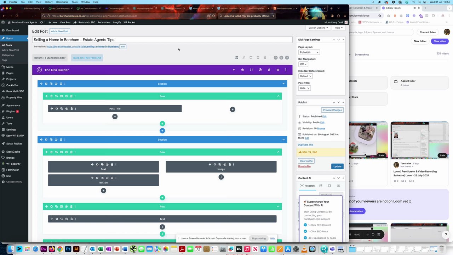Add new row using green plus under first row

[162, 124]
